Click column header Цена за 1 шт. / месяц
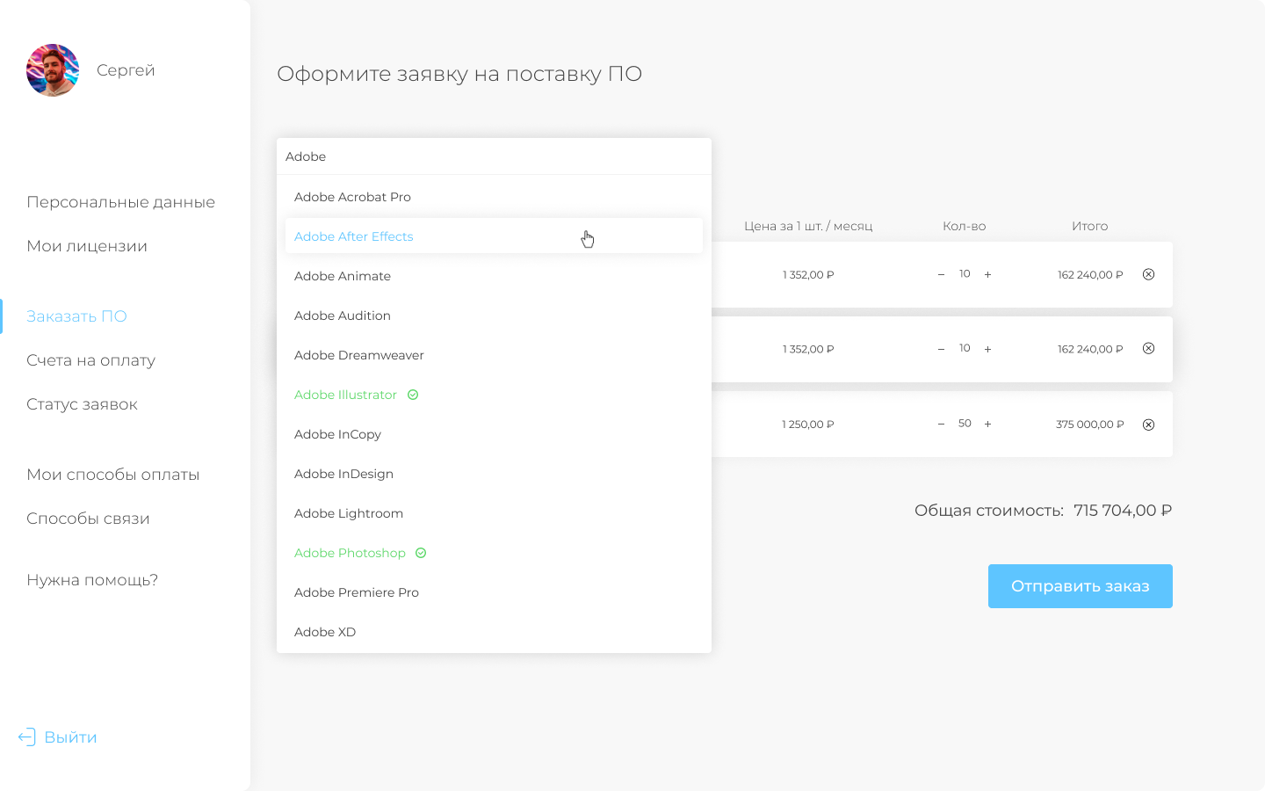 [808, 226]
